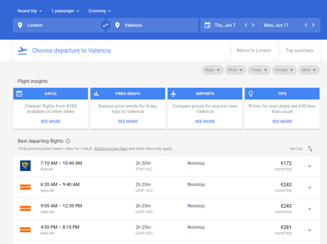Click the Airports airplane icon
The image size is (327, 244).
click(x=174, y=94)
